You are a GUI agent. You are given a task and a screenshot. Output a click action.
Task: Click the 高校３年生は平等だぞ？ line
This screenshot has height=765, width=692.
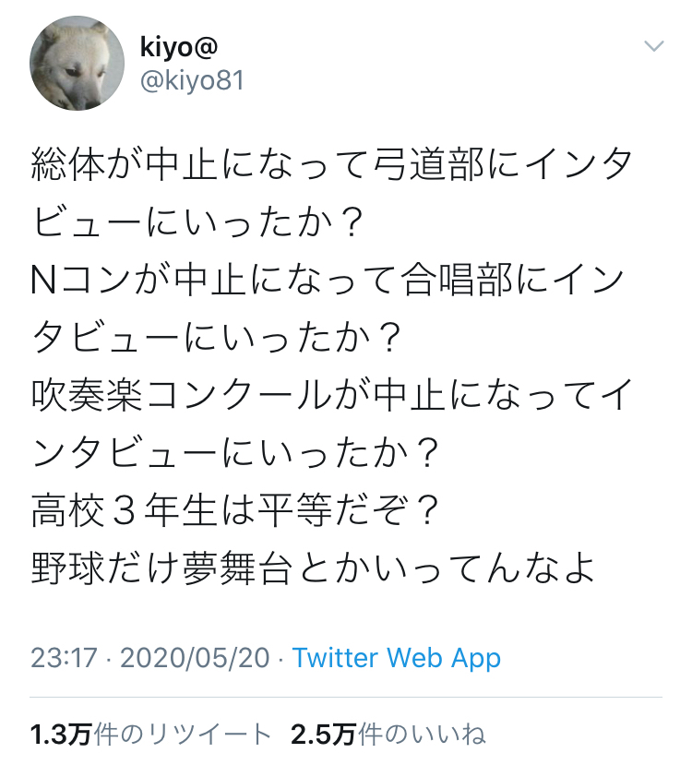[x=235, y=511]
